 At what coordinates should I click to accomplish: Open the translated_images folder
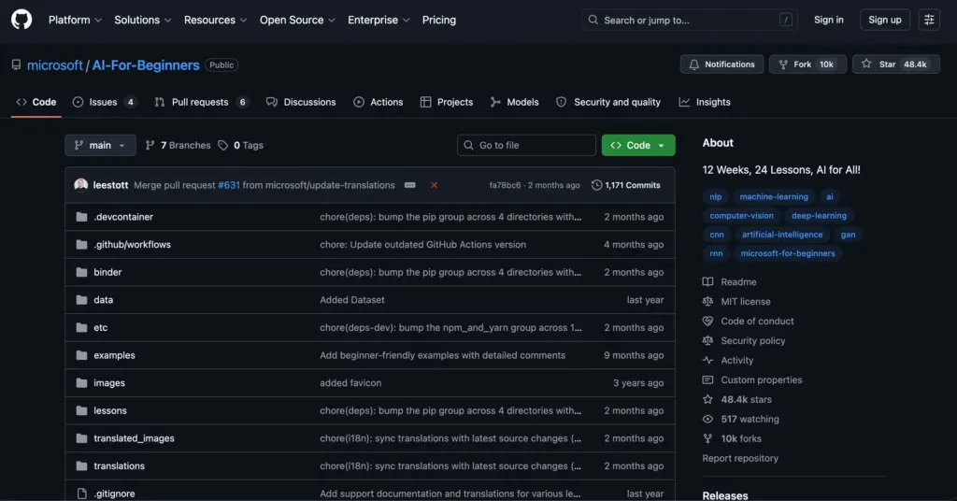click(x=134, y=438)
